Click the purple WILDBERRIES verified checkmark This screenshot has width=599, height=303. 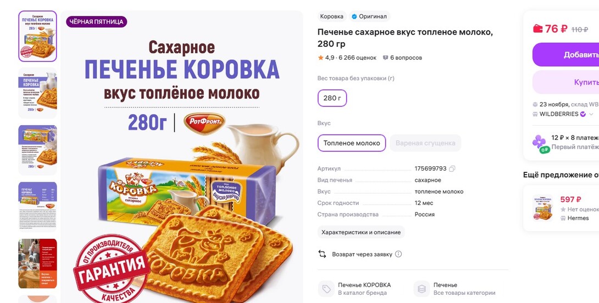click(583, 114)
